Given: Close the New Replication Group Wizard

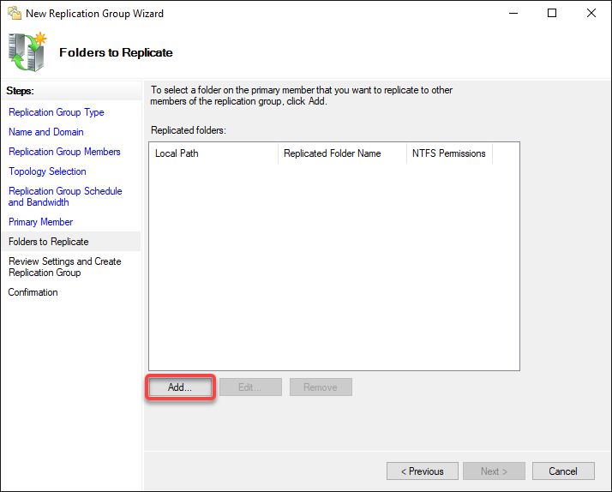Looking at the screenshot, I should pos(591,13).
